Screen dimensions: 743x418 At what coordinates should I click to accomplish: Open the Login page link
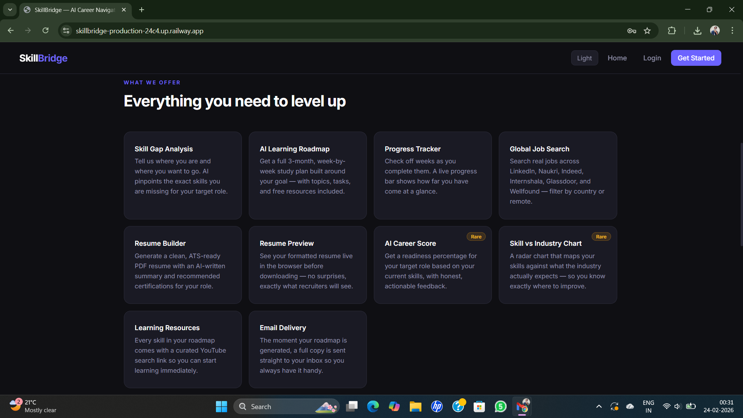pyautogui.click(x=652, y=58)
